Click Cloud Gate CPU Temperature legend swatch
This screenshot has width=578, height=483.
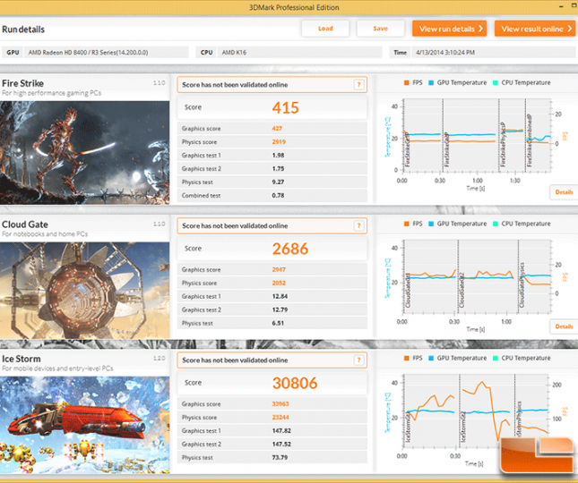495,224
